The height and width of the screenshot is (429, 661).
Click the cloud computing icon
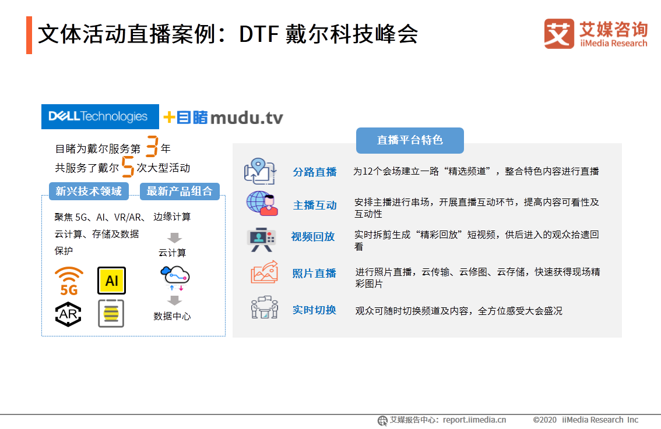[x=175, y=278]
